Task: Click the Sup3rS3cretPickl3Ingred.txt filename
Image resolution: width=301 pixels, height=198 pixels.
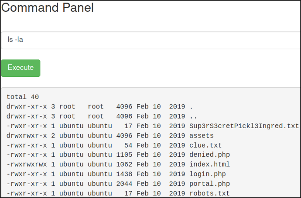Action: [244, 126]
